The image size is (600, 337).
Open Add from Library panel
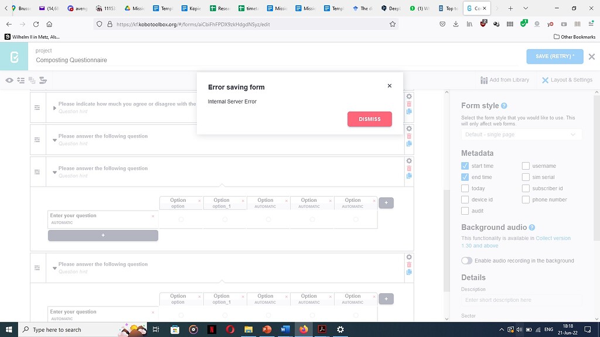click(504, 80)
